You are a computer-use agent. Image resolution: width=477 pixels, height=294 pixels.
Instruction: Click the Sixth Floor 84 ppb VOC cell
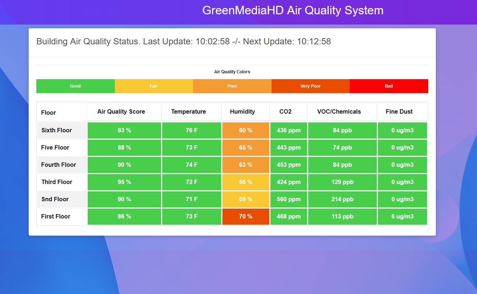click(342, 131)
